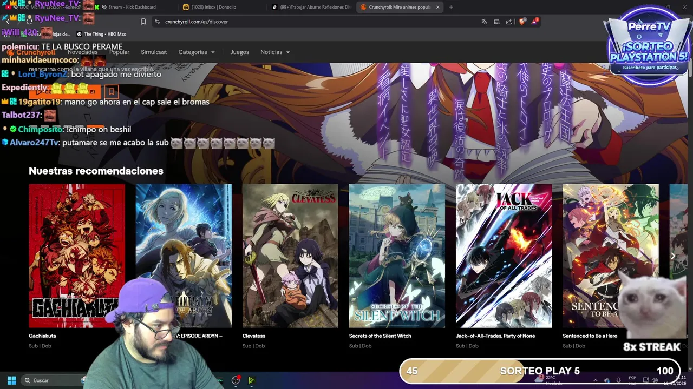Open a new browser tab

pyautogui.click(x=451, y=7)
